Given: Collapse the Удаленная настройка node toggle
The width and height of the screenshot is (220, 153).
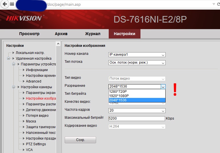Looking at the screenshot, I should click(8, 58).
